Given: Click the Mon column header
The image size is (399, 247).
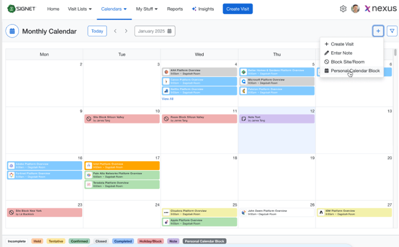Looking at the screenshot, I should pyautogui.click(x=44, y=54).
